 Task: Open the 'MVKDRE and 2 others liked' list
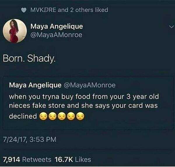click(69, 10)
